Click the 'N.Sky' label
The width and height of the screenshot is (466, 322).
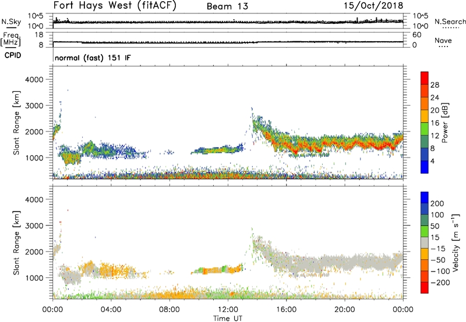coord(11,22)
